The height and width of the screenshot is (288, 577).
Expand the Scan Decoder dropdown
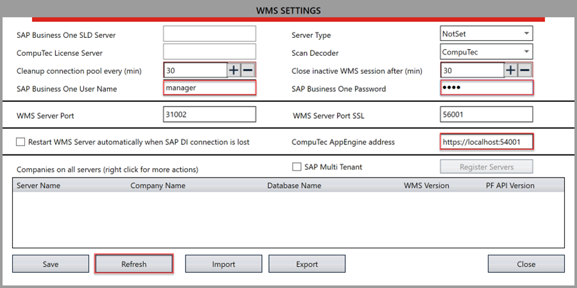click(x=487, y=51)
